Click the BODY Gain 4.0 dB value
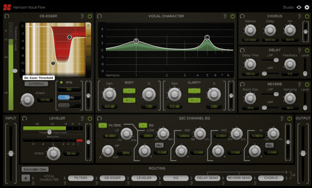Screen dimensions: 312x188 110,107
